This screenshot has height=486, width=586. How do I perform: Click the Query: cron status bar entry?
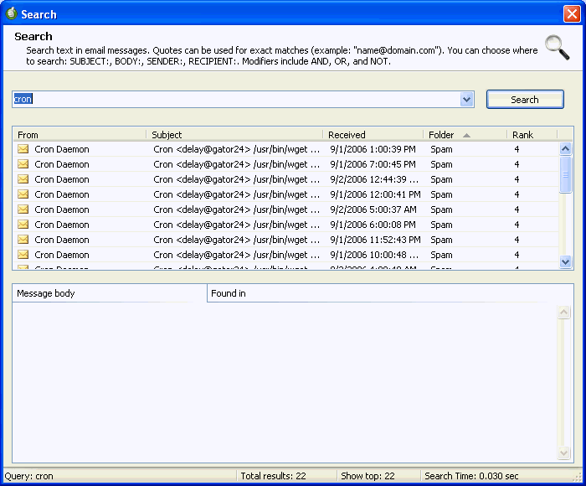tap(28, 476)
